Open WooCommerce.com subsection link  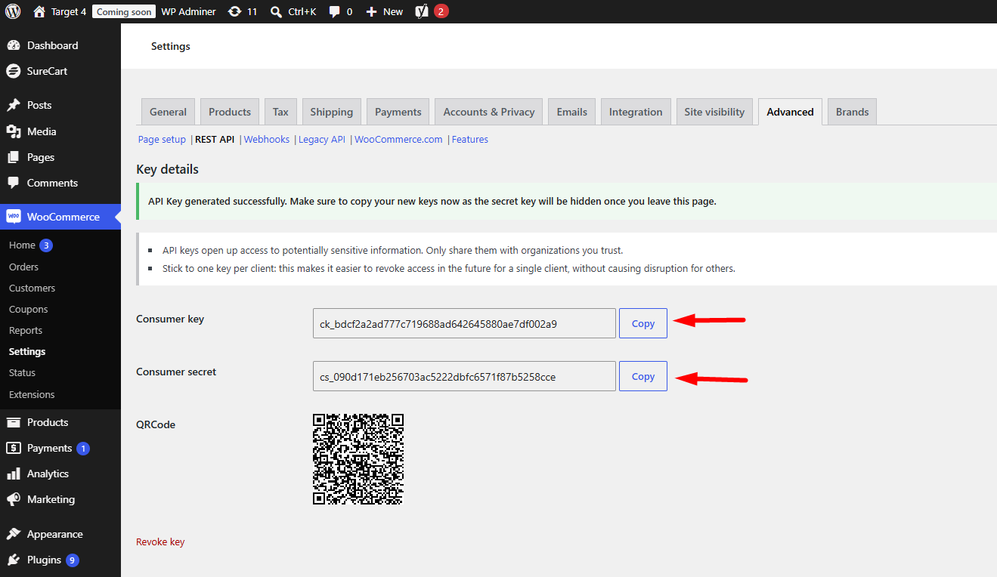(x=398, y=140)
